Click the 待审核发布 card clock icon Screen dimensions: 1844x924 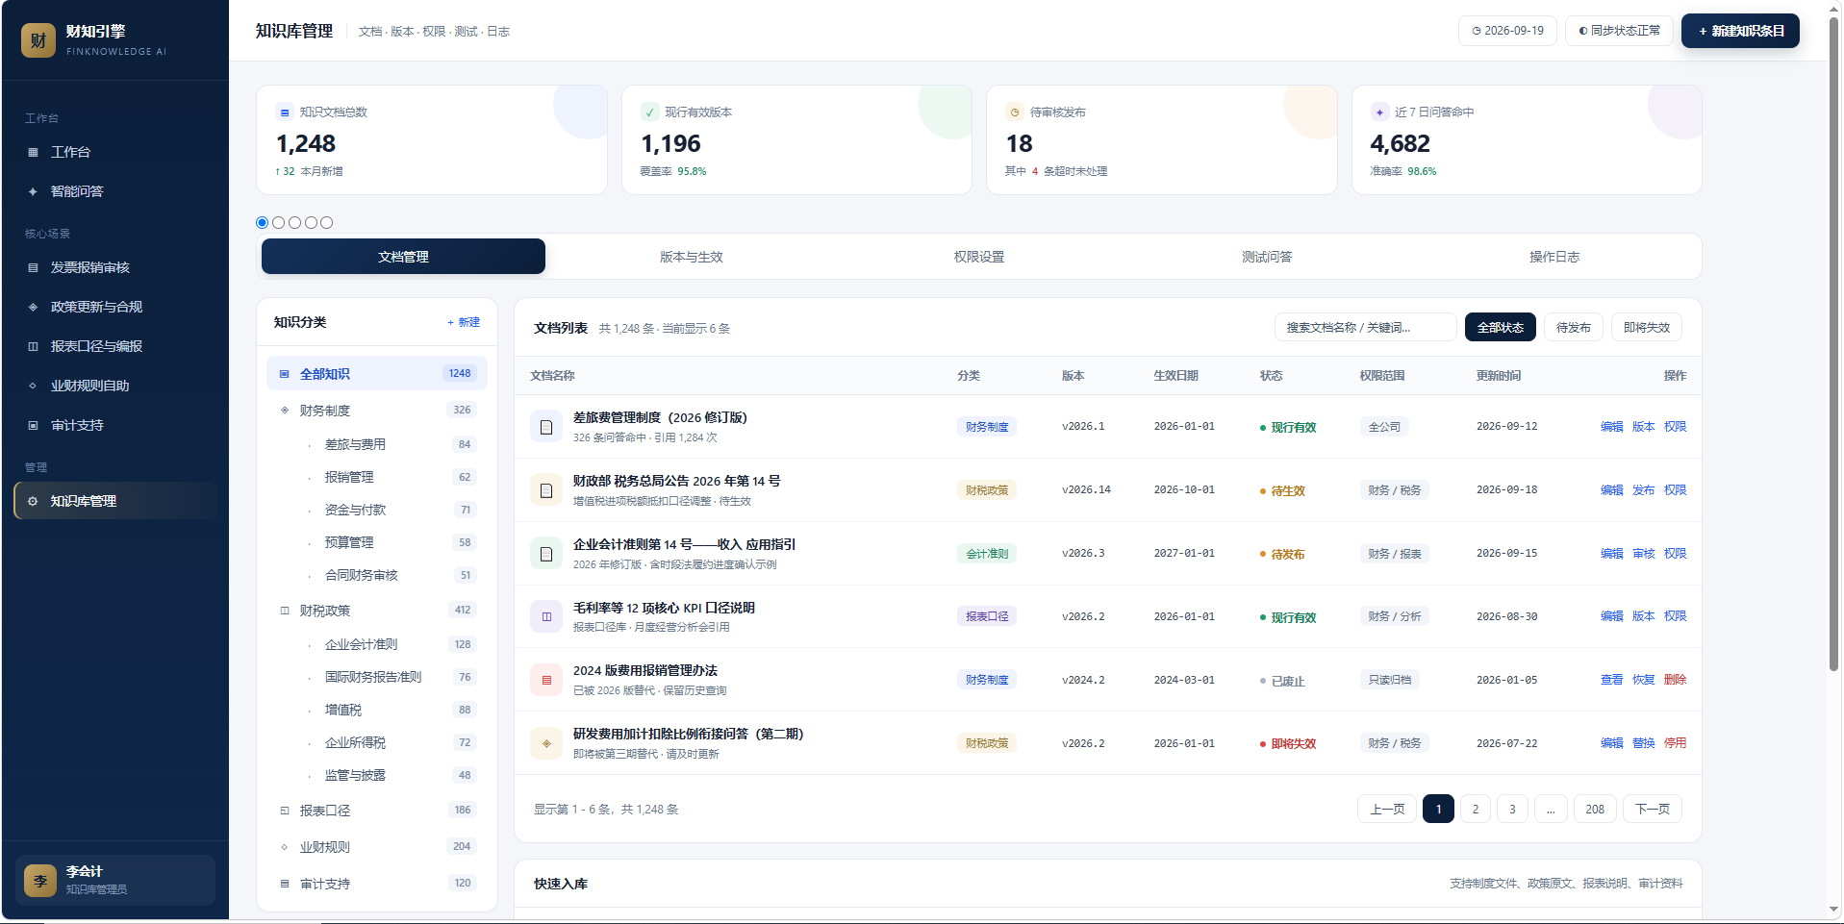click(1015, 112)
